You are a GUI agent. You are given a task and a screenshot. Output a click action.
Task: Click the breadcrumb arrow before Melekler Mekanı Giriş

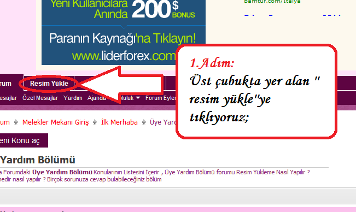16,122
